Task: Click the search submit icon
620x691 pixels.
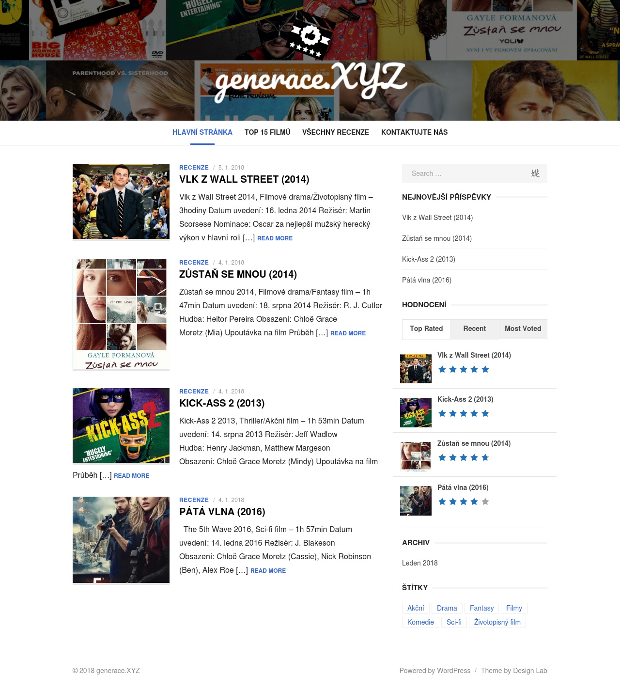Action: [535, 173]
